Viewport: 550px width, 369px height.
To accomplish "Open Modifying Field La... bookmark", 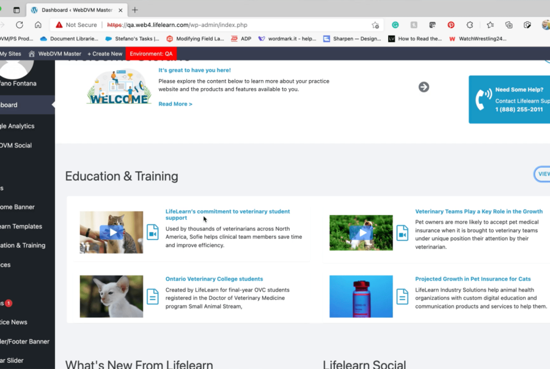I will click(x=196, y=38).
